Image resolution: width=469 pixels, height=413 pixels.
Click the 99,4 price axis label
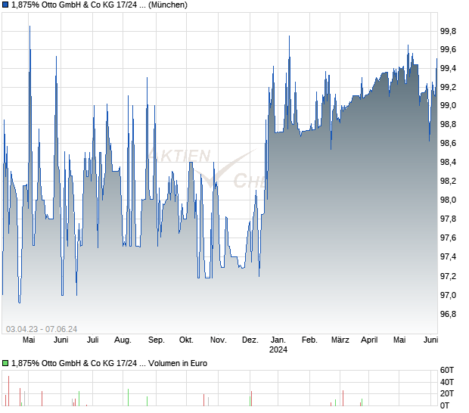tap(448, 69)
